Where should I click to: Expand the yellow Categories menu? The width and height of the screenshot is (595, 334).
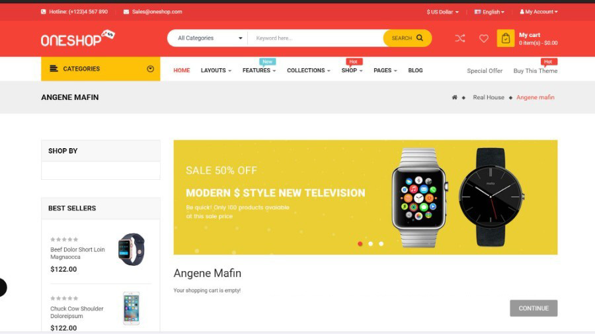coord(100,69)
